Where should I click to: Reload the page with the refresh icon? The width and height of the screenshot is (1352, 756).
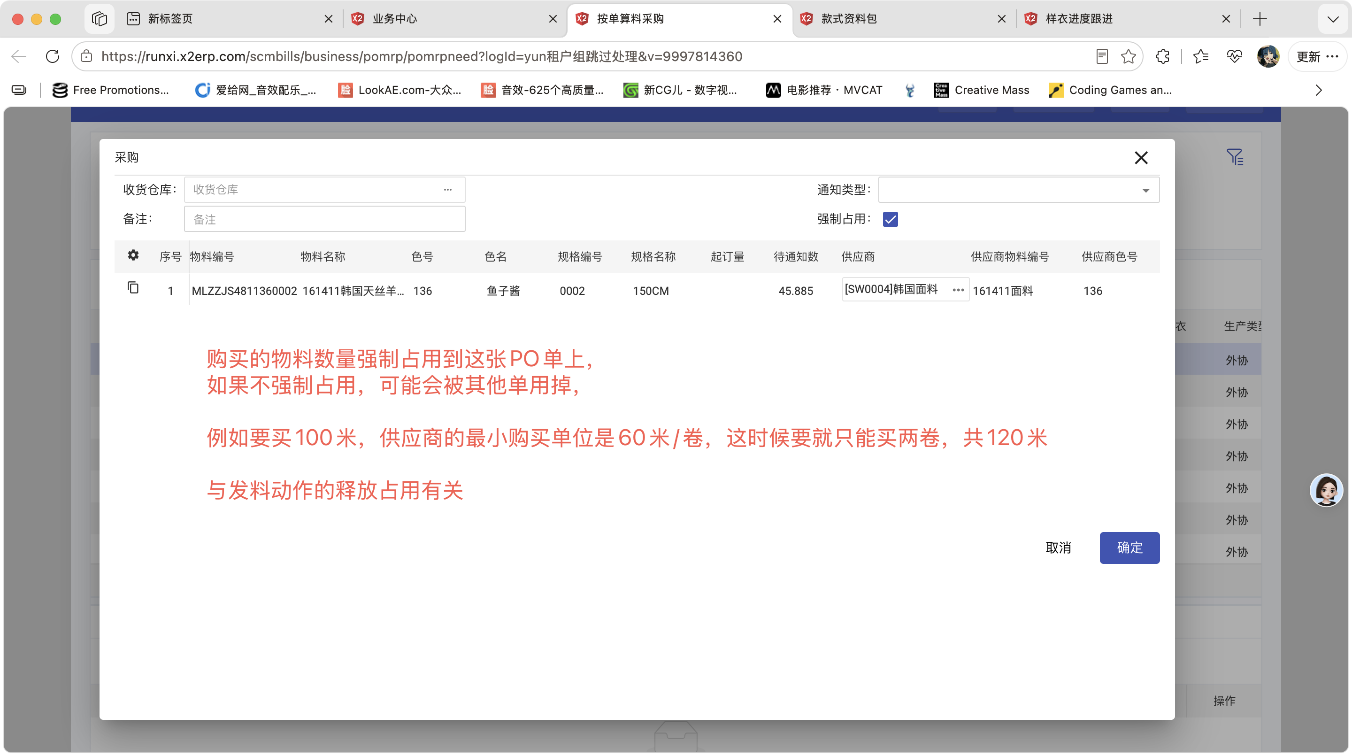tap(53, 56)
